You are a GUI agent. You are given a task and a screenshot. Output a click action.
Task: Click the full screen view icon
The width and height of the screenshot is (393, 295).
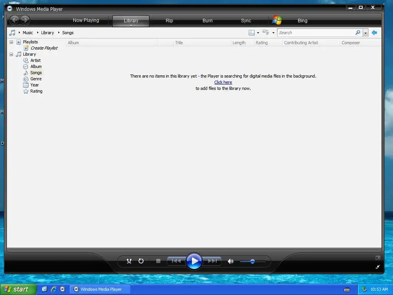[x=378, y=258]
